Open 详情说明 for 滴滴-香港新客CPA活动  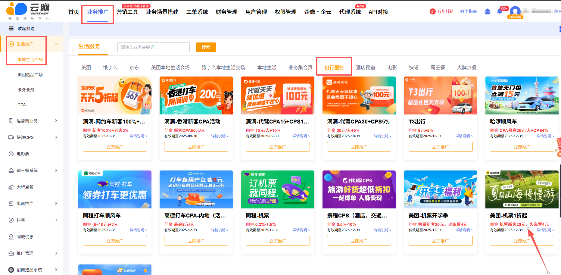click(220, 136)
